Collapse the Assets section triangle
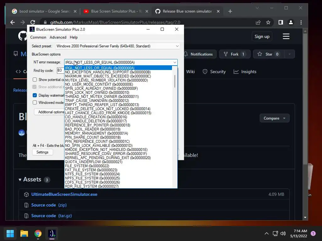322x241 pixels. (20, 180)
